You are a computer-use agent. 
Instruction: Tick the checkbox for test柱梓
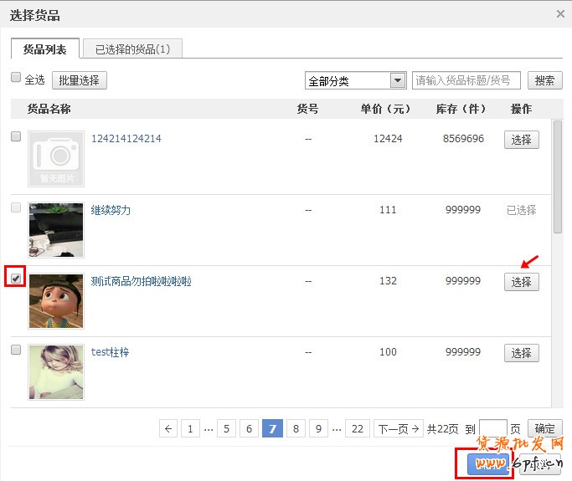[16, 350]
